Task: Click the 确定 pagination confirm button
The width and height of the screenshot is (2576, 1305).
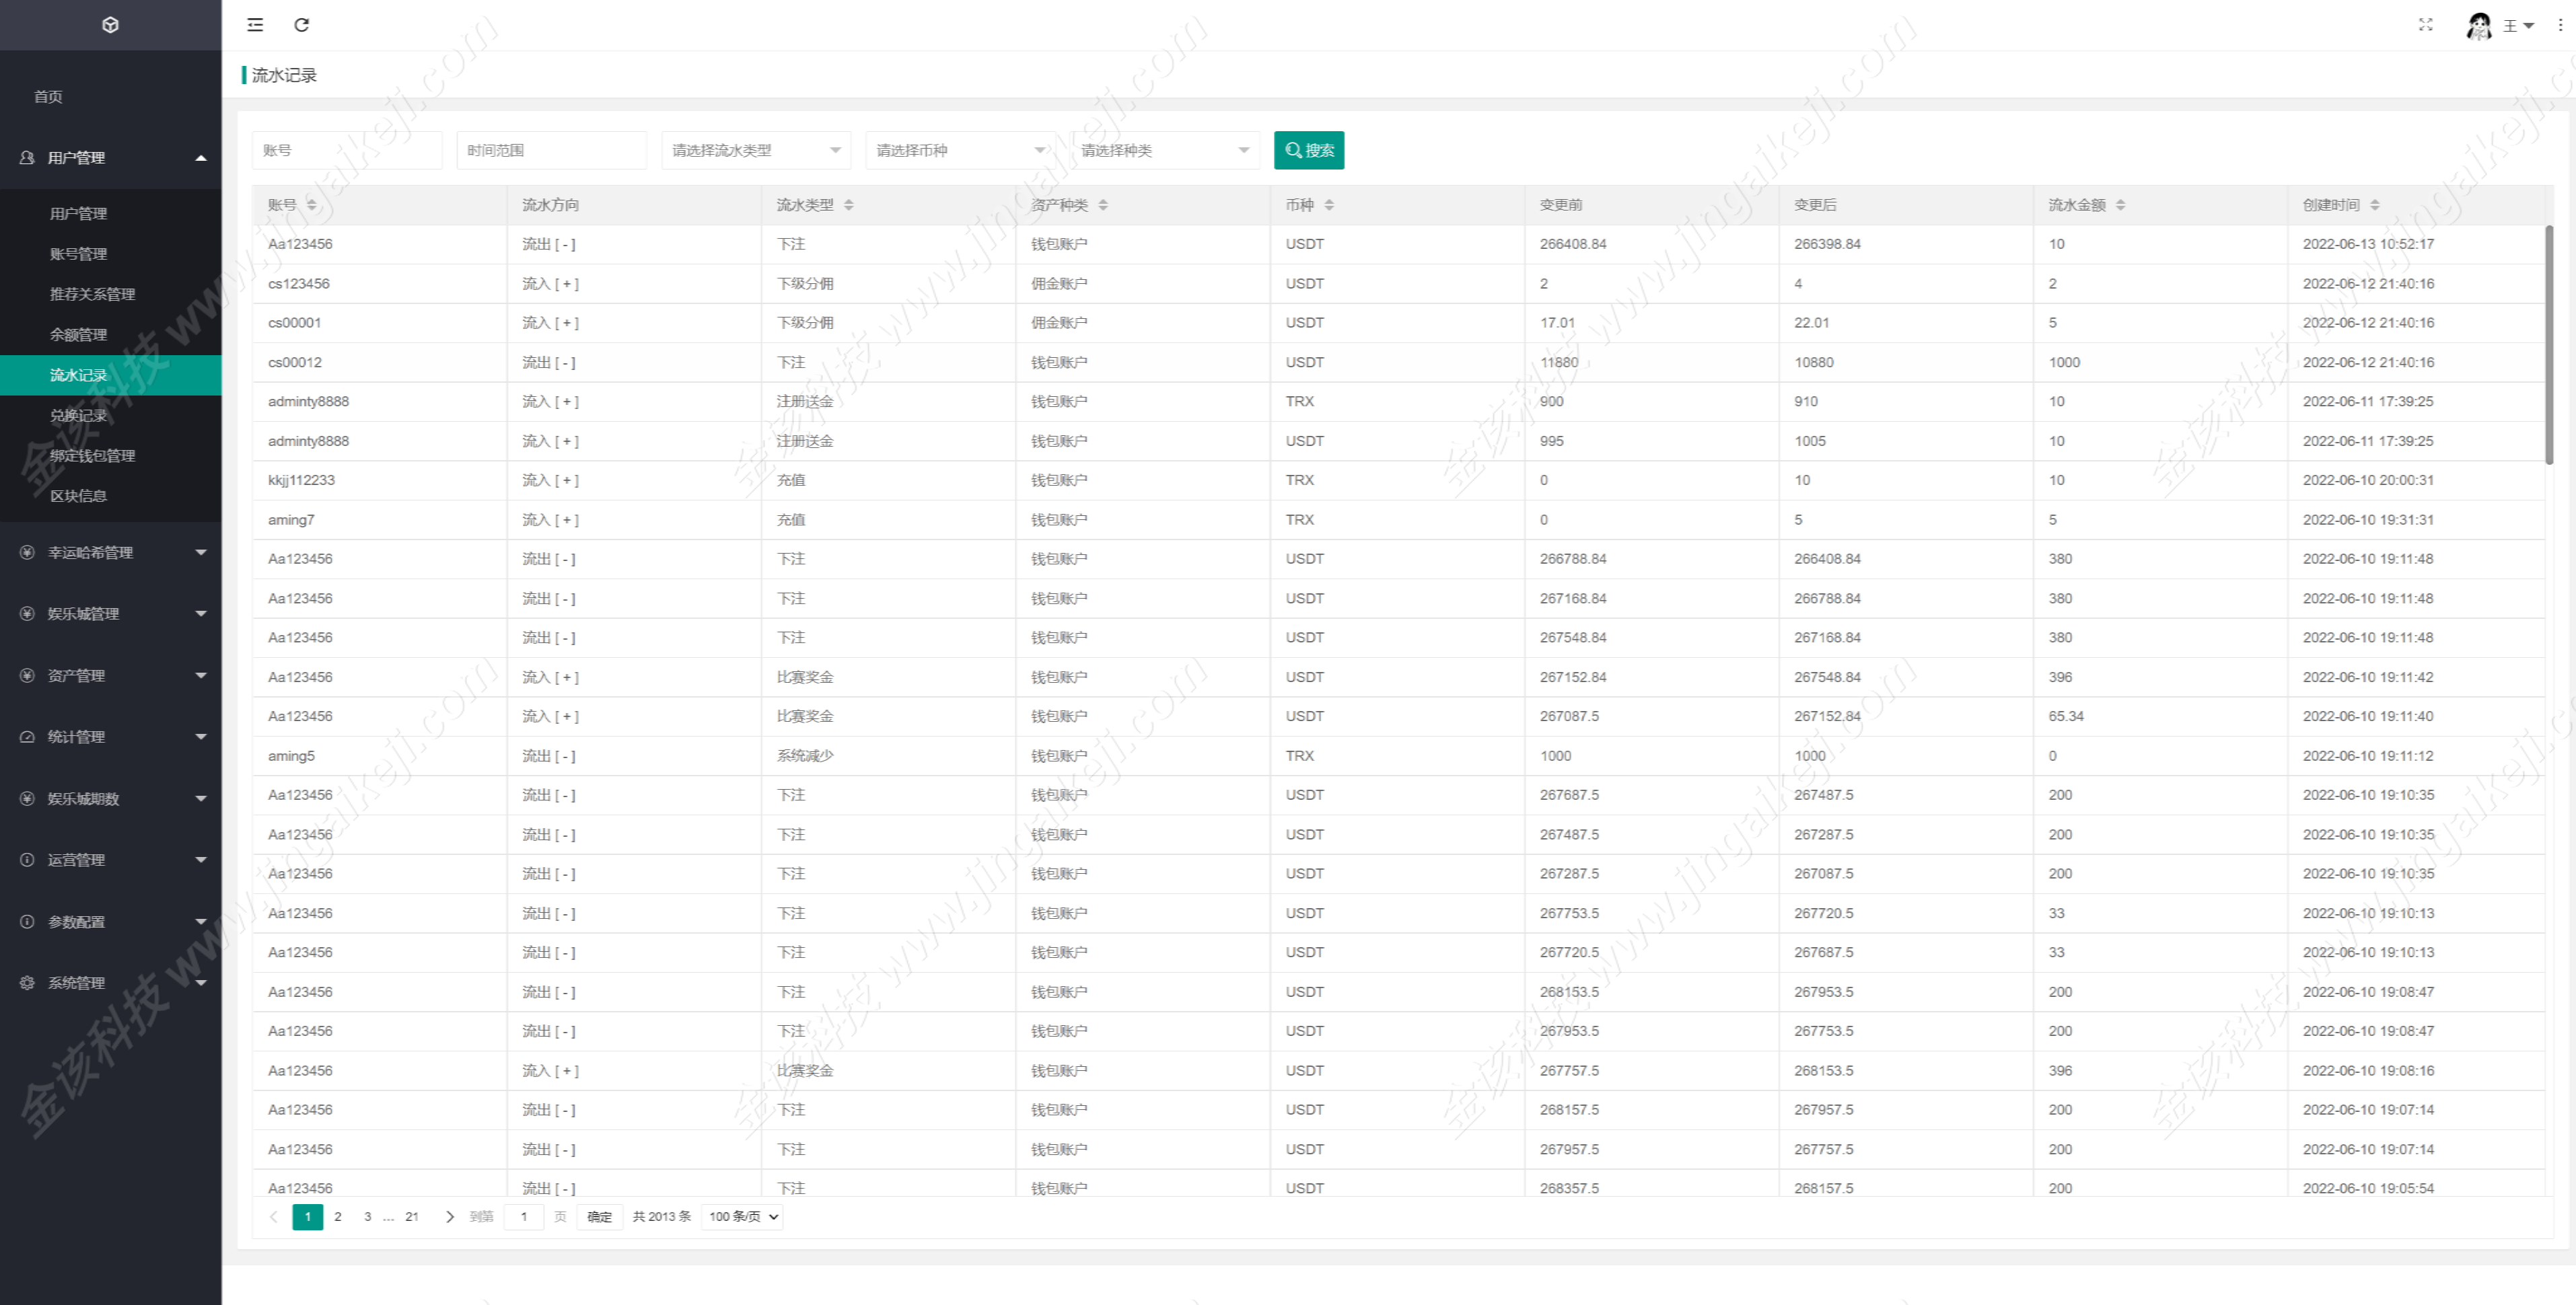Action: pyautogui.click(x=600, y=1217)
